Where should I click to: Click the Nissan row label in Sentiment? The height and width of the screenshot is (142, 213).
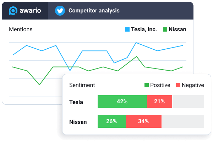pos(78,122)
